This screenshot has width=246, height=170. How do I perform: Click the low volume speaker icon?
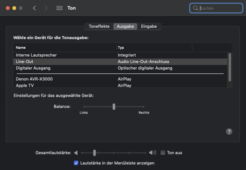coord(76,153)
